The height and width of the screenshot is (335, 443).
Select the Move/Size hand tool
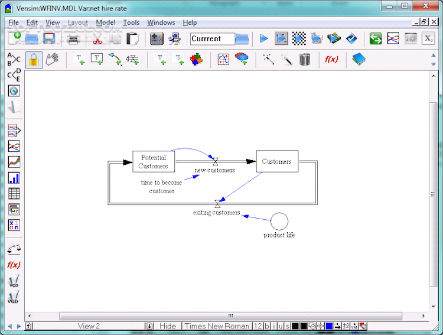[52, 59]
